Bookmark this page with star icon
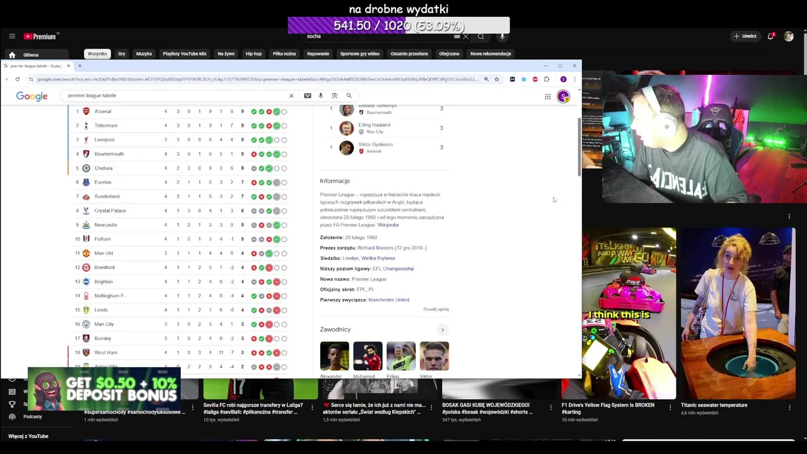The width and height of the screenshot is (807, 454). 497,79
